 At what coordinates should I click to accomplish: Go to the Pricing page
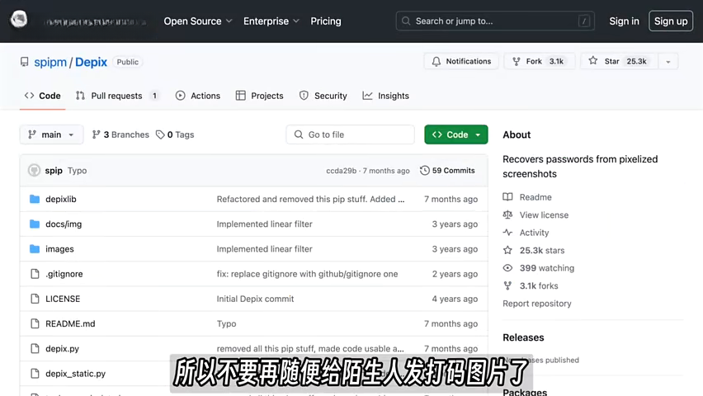click(325, 21)
